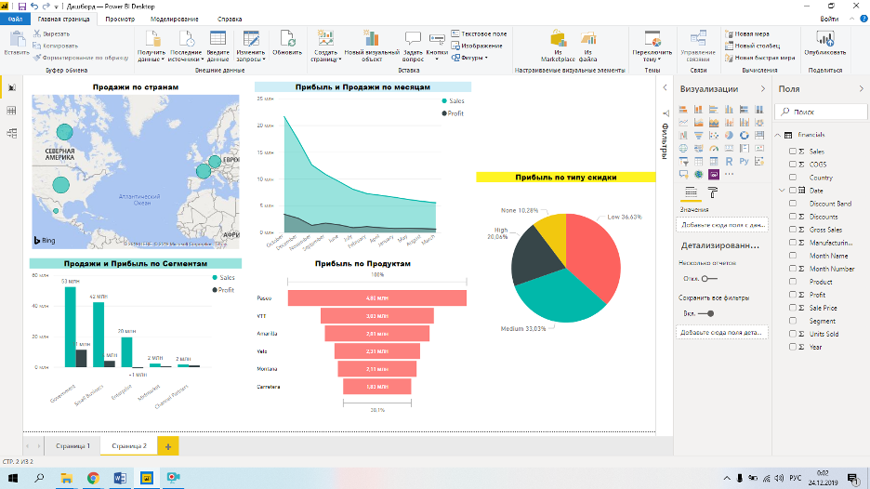Collapse the financials table

pyautogui.click(x=778, y=135)
